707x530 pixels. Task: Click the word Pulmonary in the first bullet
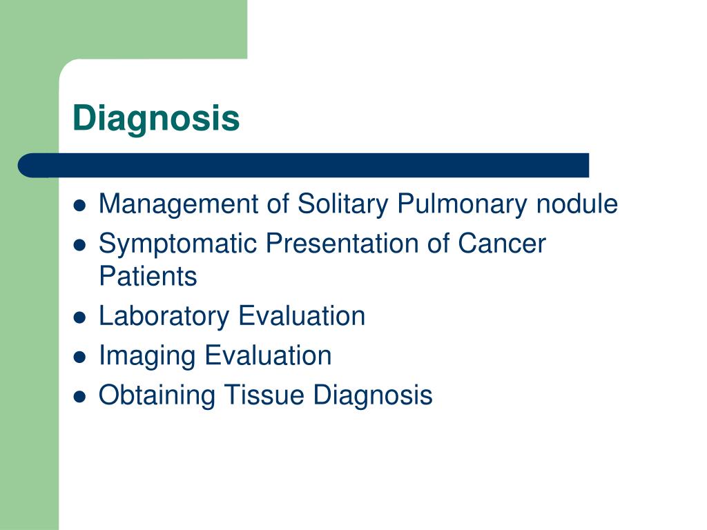(x=462, y=204)
